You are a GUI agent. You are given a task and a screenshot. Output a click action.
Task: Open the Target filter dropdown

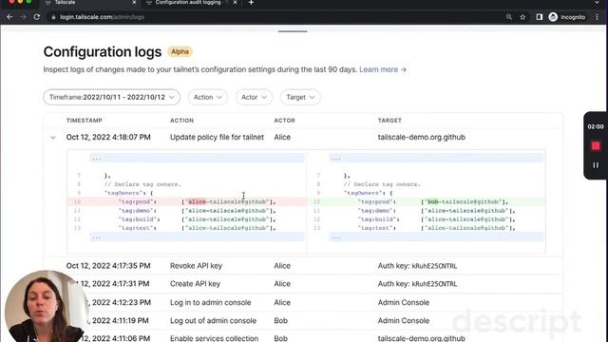point(300,97)
